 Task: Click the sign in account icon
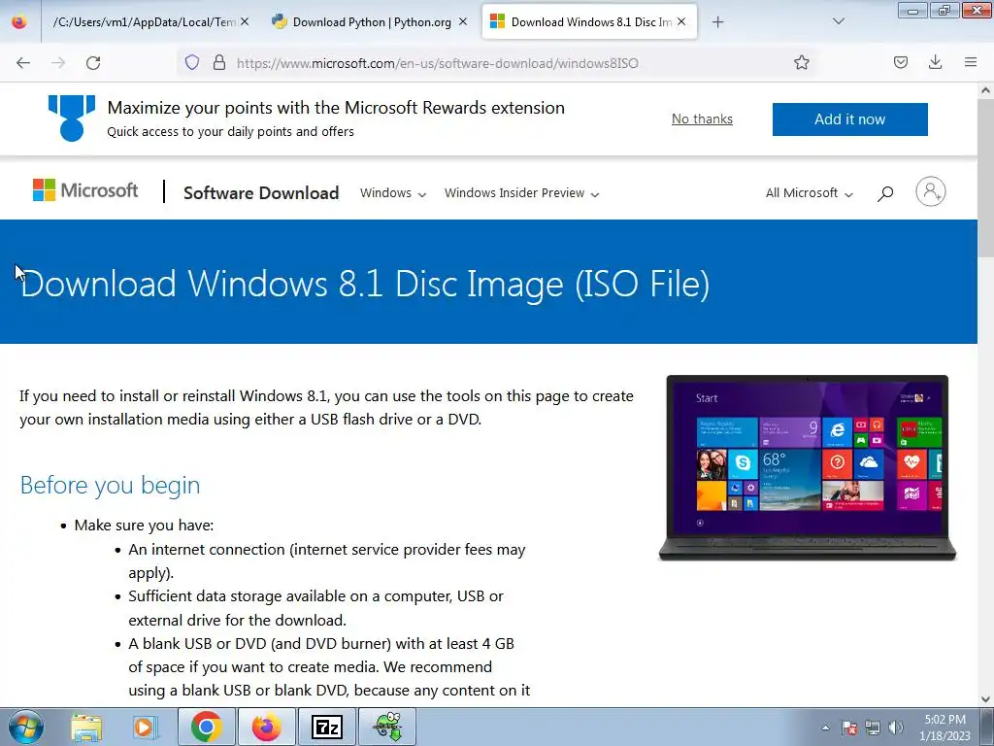930,191
